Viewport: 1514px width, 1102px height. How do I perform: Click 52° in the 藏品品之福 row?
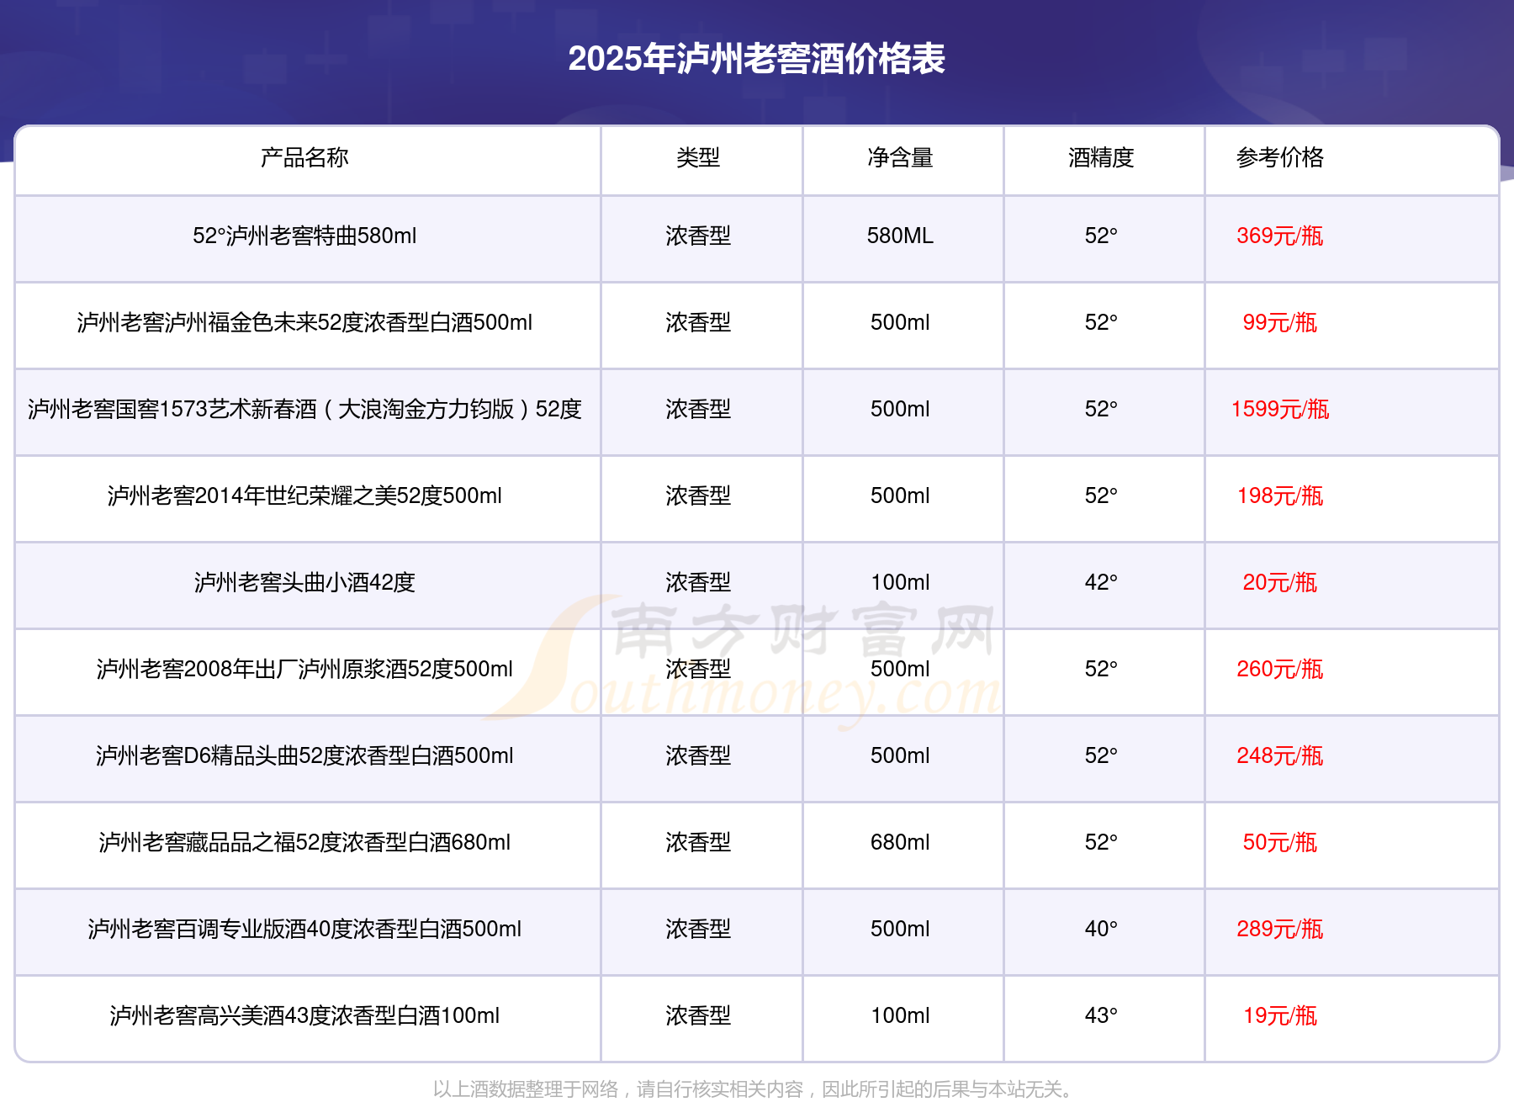[1101, 842]
